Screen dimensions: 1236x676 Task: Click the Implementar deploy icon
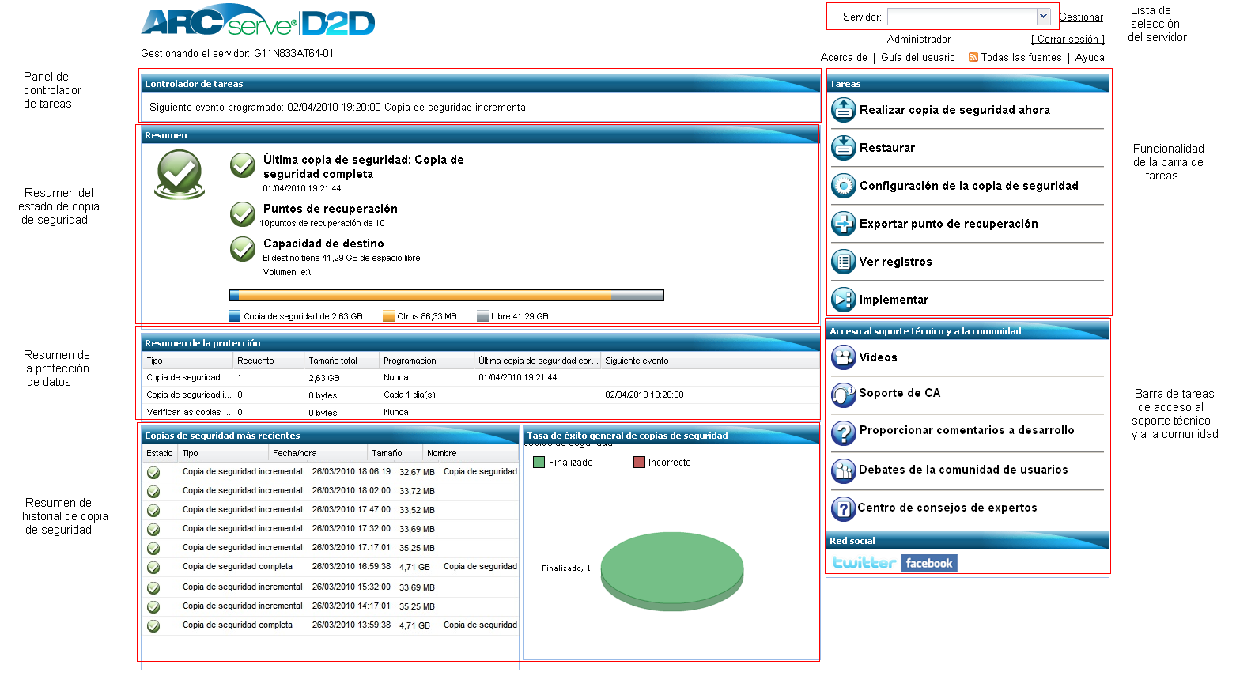coord(844,300)
